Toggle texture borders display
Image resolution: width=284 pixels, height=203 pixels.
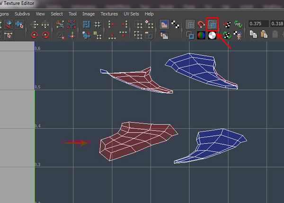pyautogui.click(x=190, y=35)
